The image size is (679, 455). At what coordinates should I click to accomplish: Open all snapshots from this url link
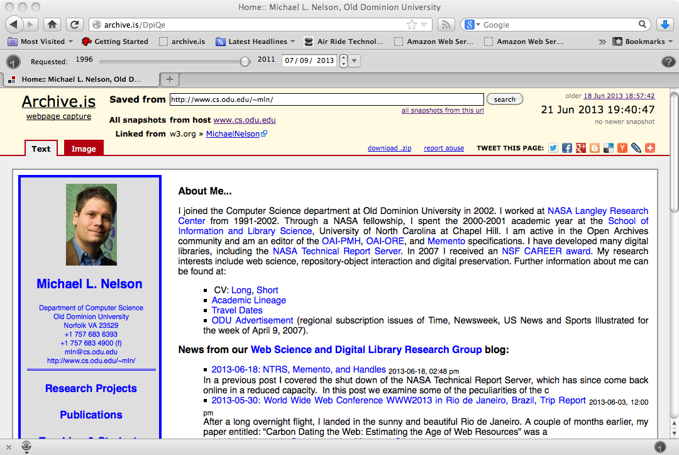tap(443, 111)
